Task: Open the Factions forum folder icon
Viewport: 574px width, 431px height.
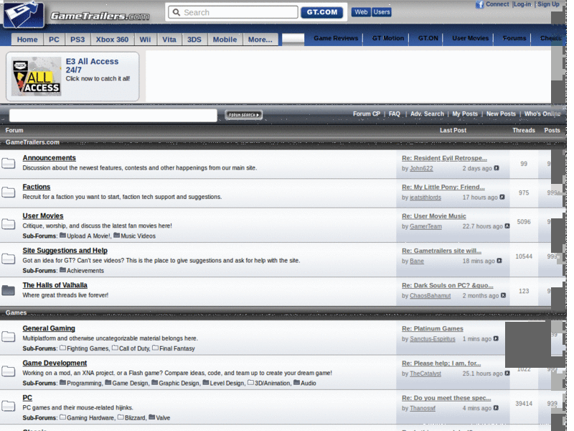Action: [8, 192]
